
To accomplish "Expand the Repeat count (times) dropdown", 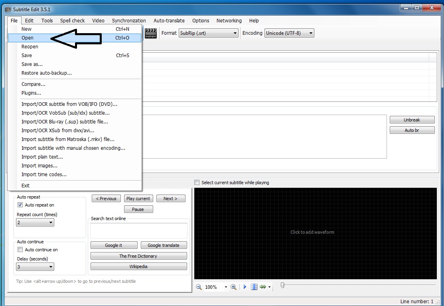I will point(35,223).
